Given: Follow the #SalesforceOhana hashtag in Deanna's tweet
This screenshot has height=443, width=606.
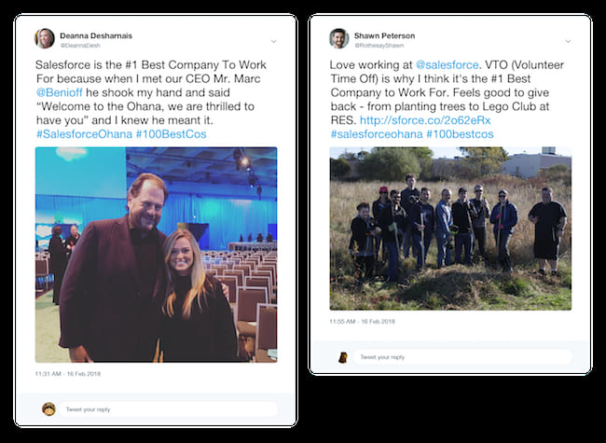Looking at the screenshot, I should tap(84, 134).
